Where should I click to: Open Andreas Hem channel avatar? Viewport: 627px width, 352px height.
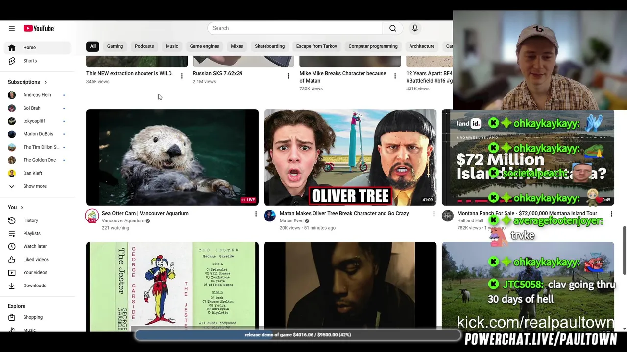point(12,95)
